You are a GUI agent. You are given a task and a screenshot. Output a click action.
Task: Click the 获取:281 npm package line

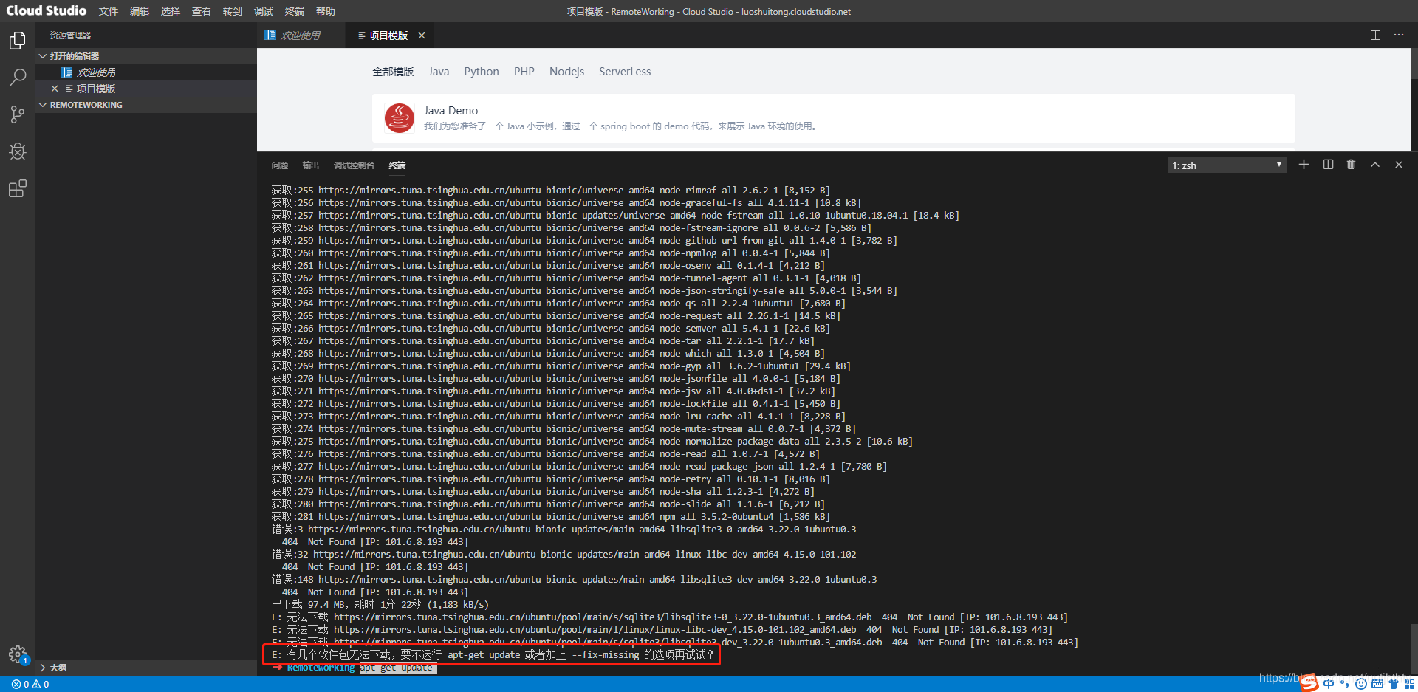pos(550,517)
